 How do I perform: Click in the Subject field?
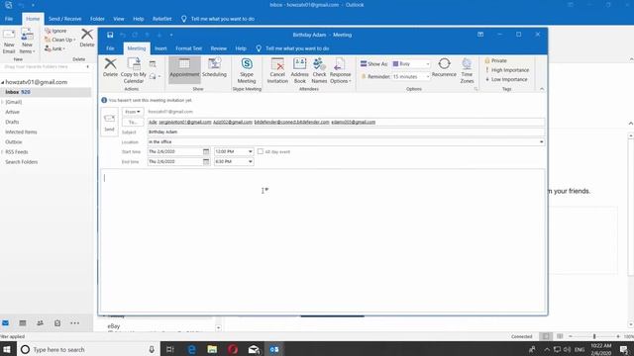coord(346,132)
